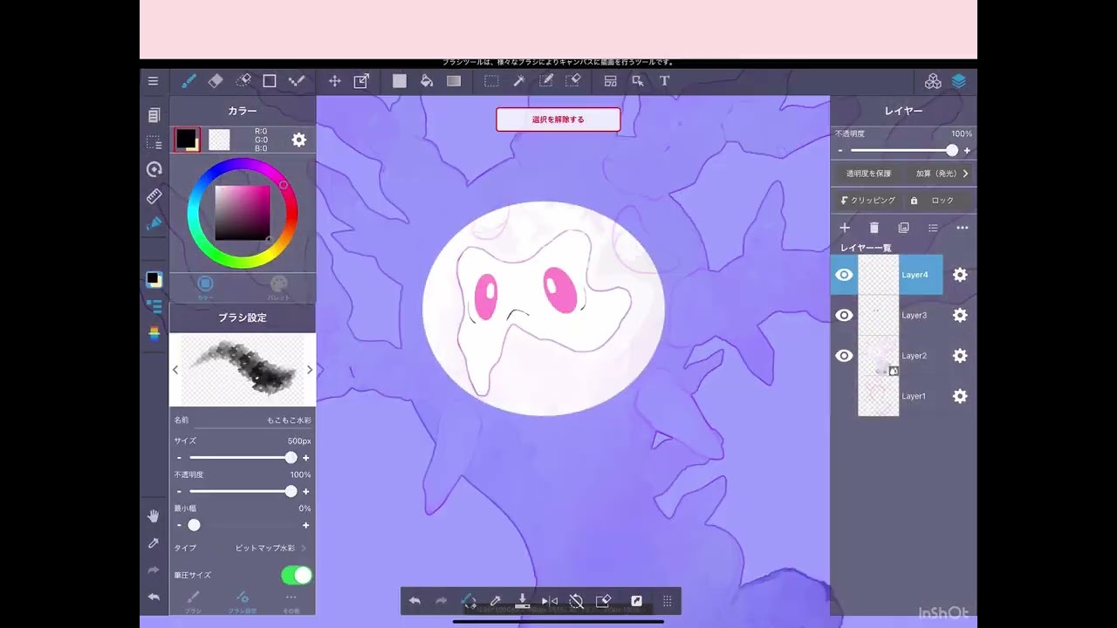This screenshot has width=1117, height=628.
Task: Select the selection eraser tool
Action: pos(573,81)
